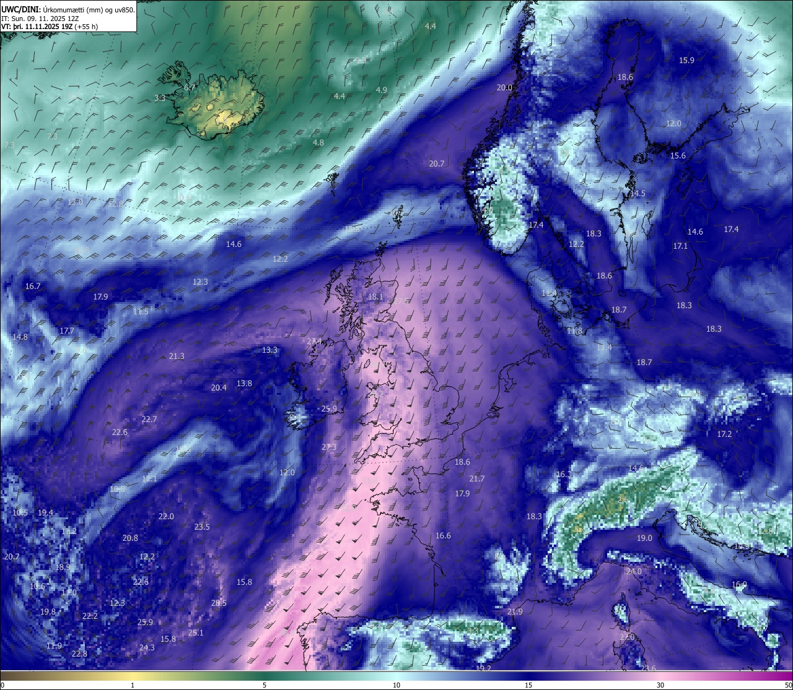793x690 pixels.
Task: Click the 14.5 value in the Baltic
Action: (637, 193)
